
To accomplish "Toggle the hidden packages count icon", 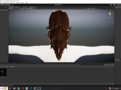I will coord(113,65).
